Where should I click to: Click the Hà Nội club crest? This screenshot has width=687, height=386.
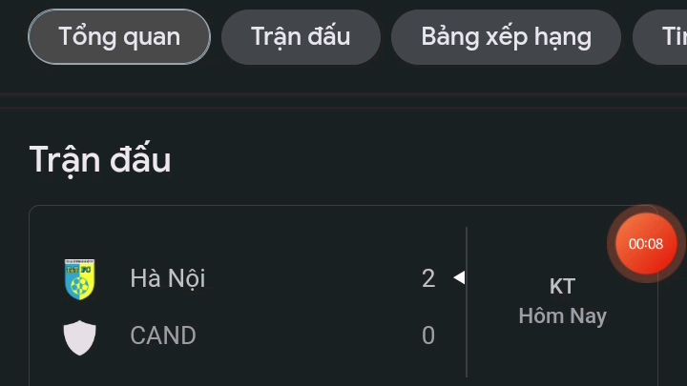pos(80,278)
